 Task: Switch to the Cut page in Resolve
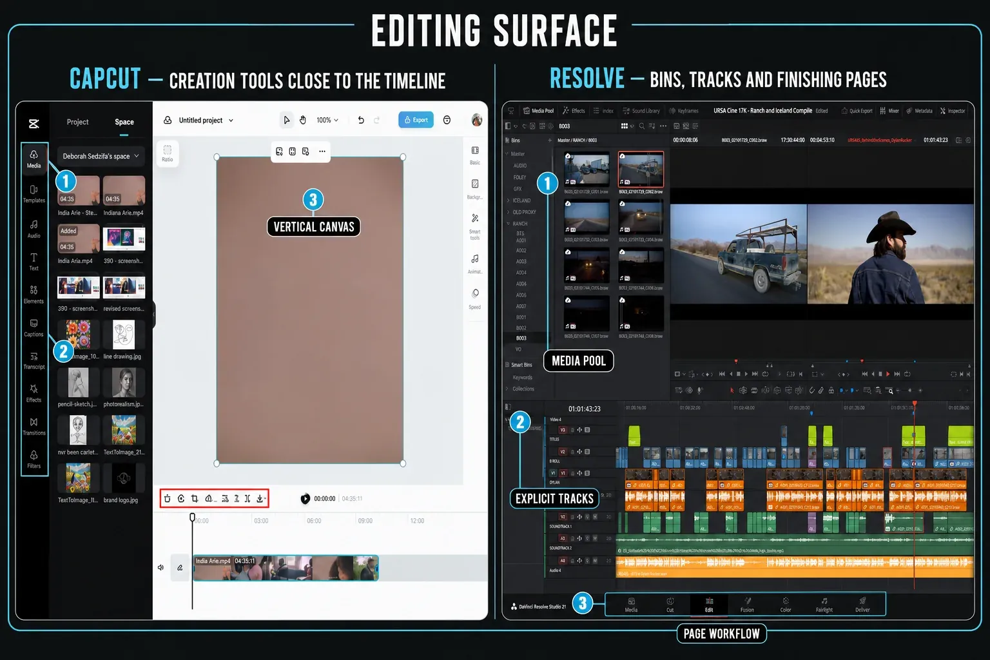(670, 604)
